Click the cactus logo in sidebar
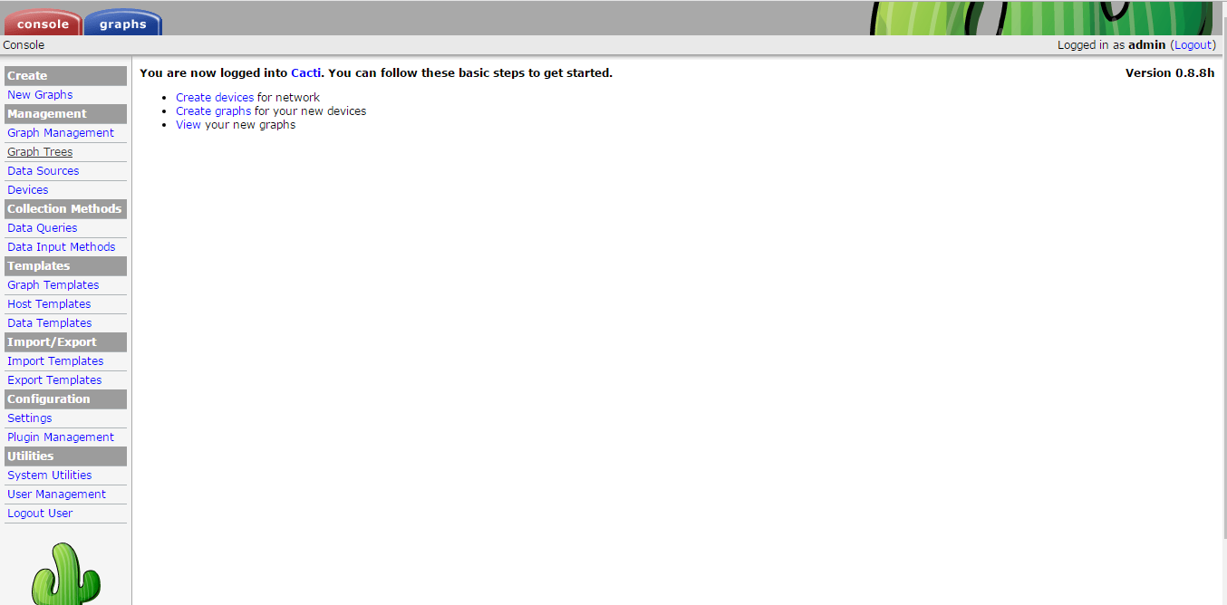 [65, 574]
